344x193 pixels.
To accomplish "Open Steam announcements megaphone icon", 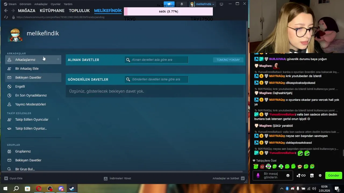I will click(169, 4).
